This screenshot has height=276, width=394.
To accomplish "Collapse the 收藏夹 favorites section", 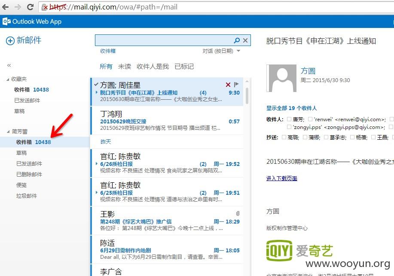I will (x=8, y=80).
